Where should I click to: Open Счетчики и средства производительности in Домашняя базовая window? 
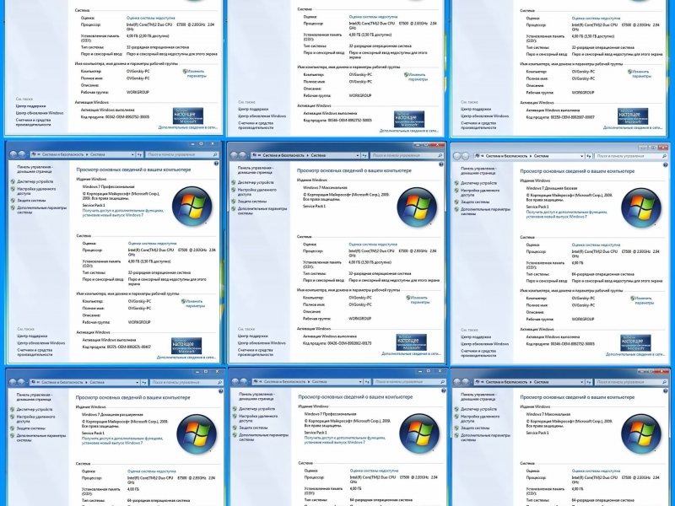pyautogui.click(x=479, y=353)
